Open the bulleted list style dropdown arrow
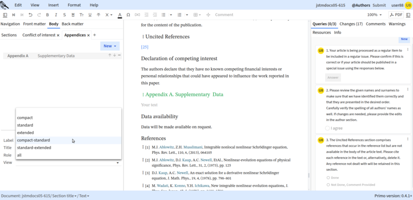This screenshot has height=200, width=413. tap(171, 15)
